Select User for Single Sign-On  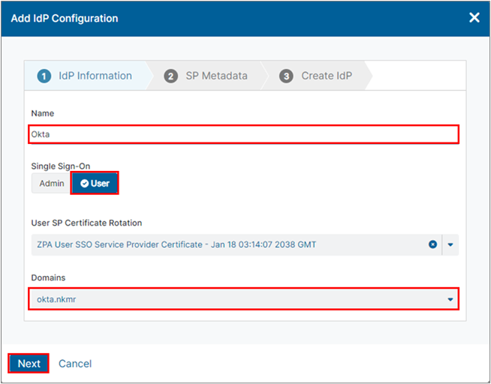(95, 183)
